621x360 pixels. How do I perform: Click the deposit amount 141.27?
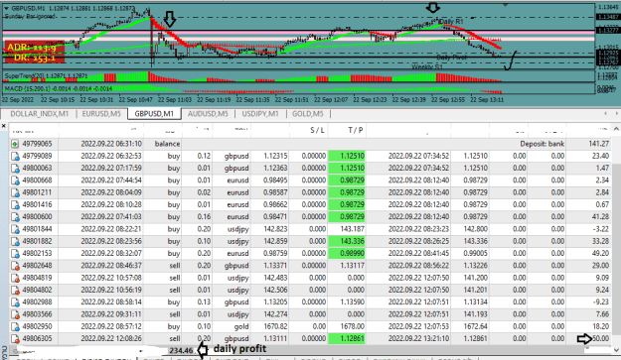point(599,144)
